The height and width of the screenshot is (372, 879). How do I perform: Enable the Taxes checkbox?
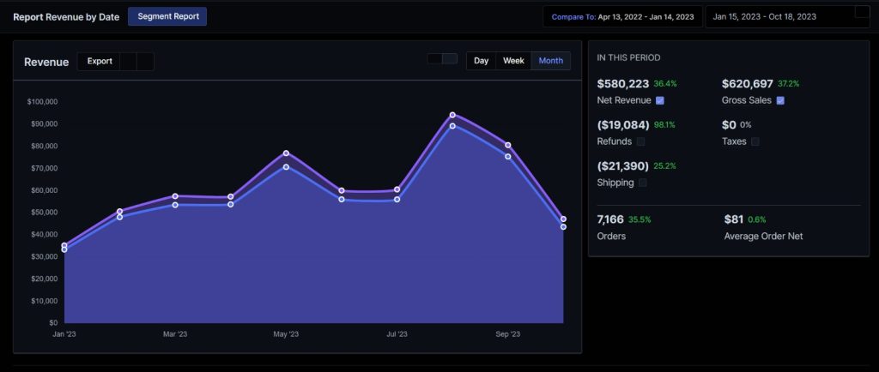[755, 141]
